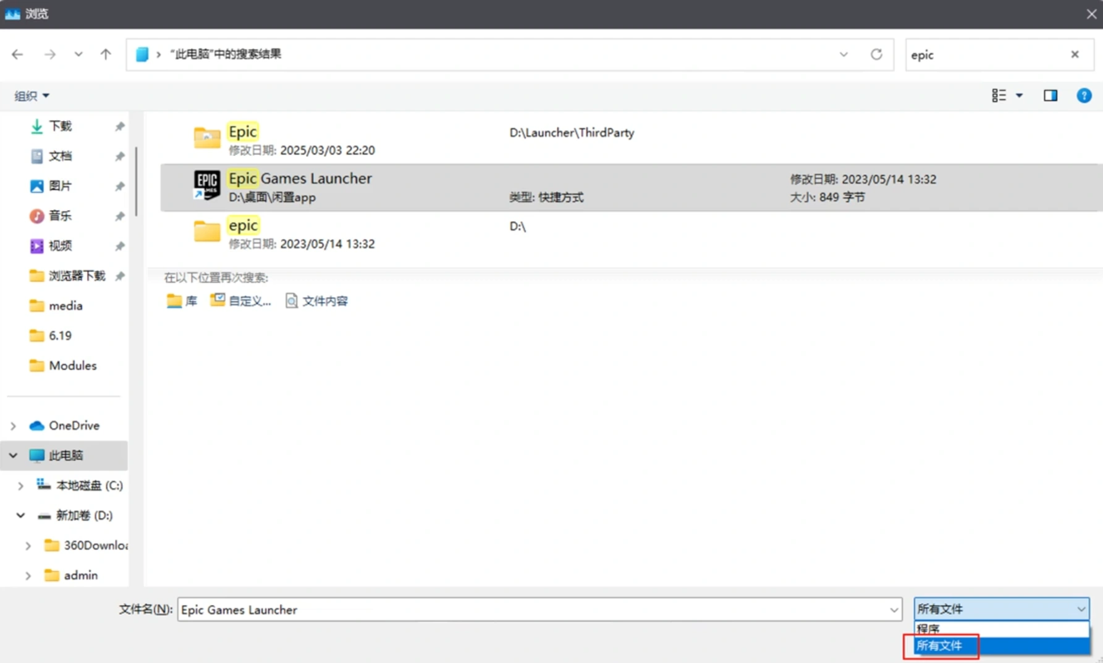1103x663 pixels.
Task: Expand the address bar history dropdown
Action: click(x=843, y=54)
